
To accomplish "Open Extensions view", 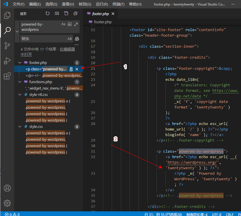I will 7,76.
